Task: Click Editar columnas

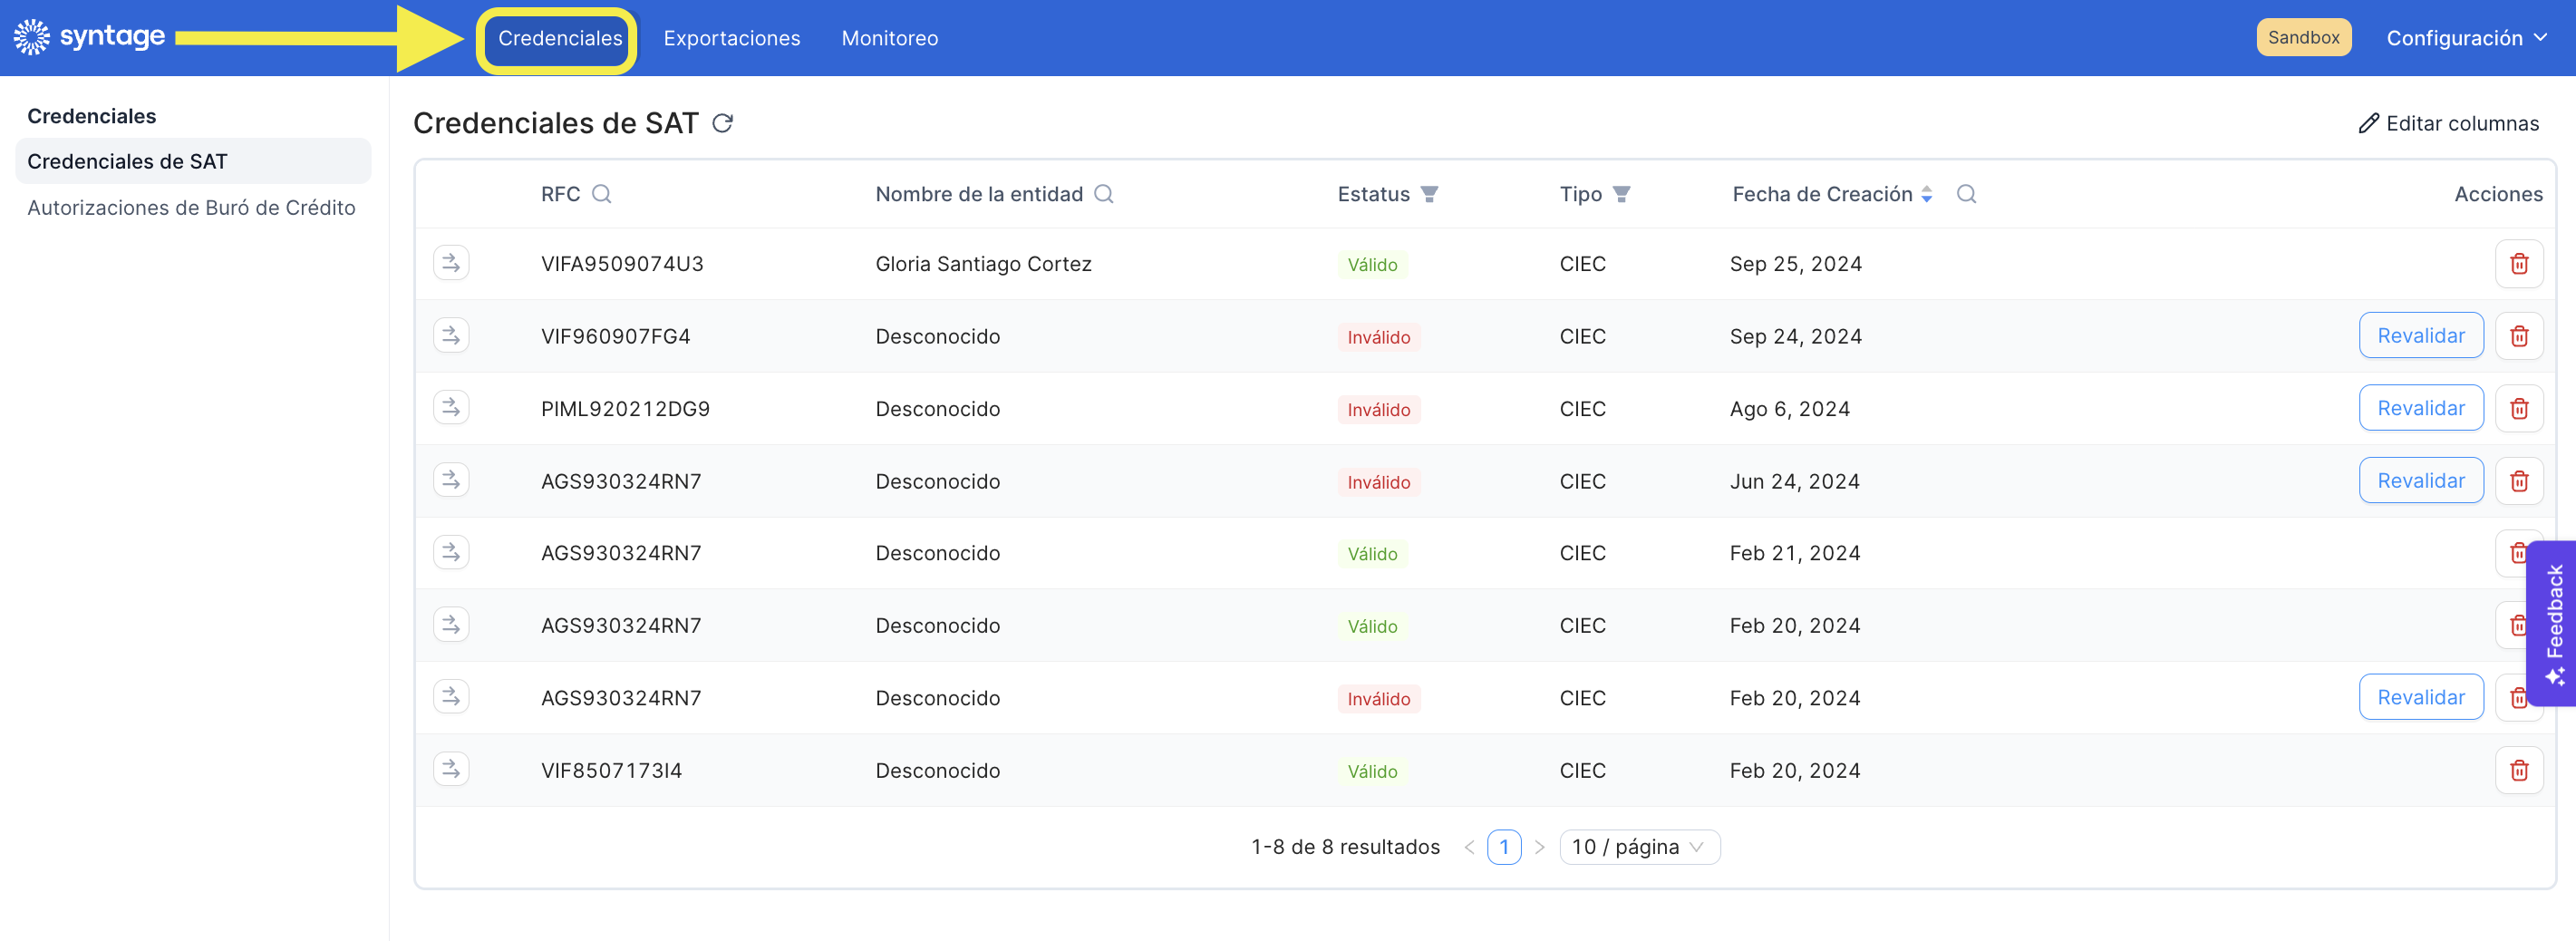Action: (2448, 123)
